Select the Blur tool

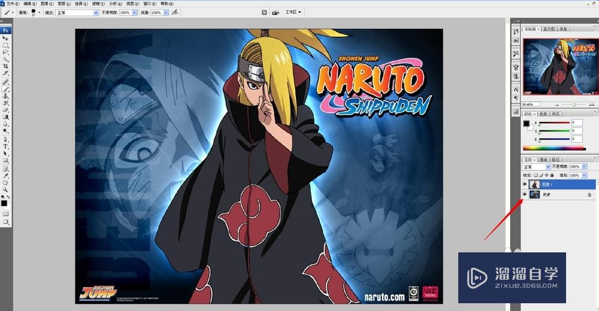click(x=5, y=124)
